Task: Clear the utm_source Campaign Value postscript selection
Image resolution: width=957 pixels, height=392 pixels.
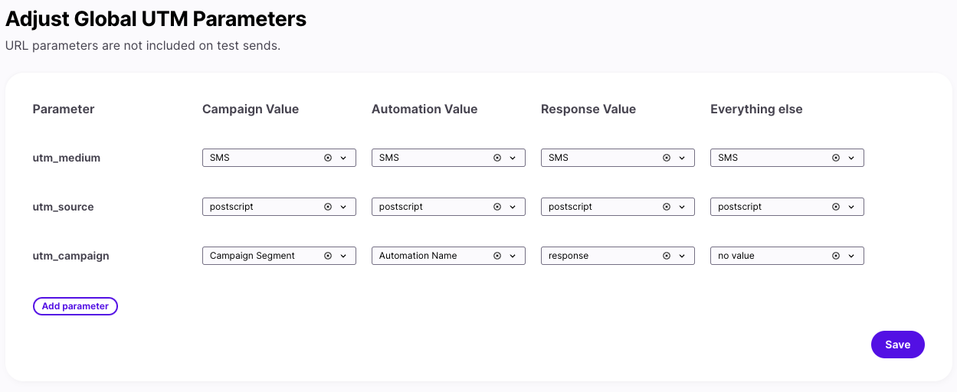Action: pyautogui.click(x=328, y=207)
